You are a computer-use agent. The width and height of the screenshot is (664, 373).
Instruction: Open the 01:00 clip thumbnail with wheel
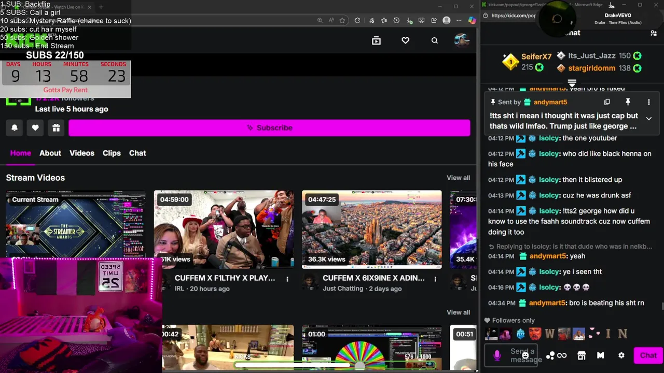372,347
